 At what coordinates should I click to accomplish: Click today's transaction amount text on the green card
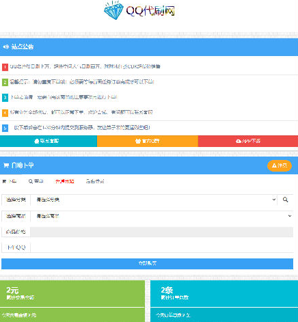(19, 315)
